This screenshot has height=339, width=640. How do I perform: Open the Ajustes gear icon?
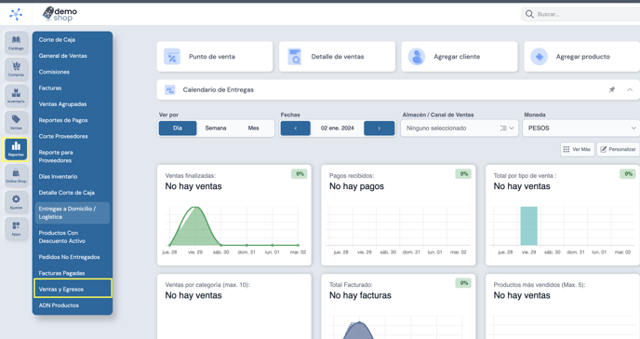pos(16,202)
